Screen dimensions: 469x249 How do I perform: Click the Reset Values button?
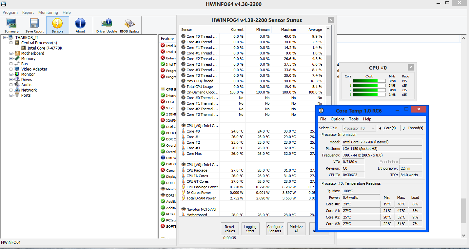pyautogui.click(x=229, y=229)
